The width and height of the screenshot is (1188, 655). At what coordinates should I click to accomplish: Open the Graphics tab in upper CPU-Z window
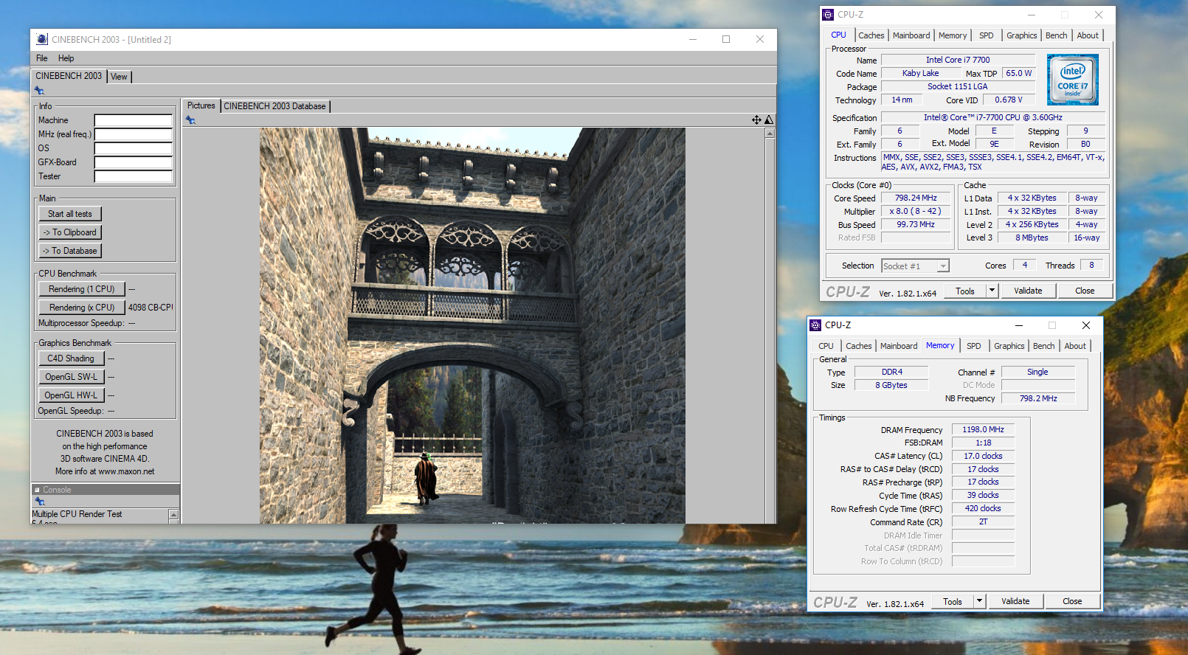coord(1021,35)
